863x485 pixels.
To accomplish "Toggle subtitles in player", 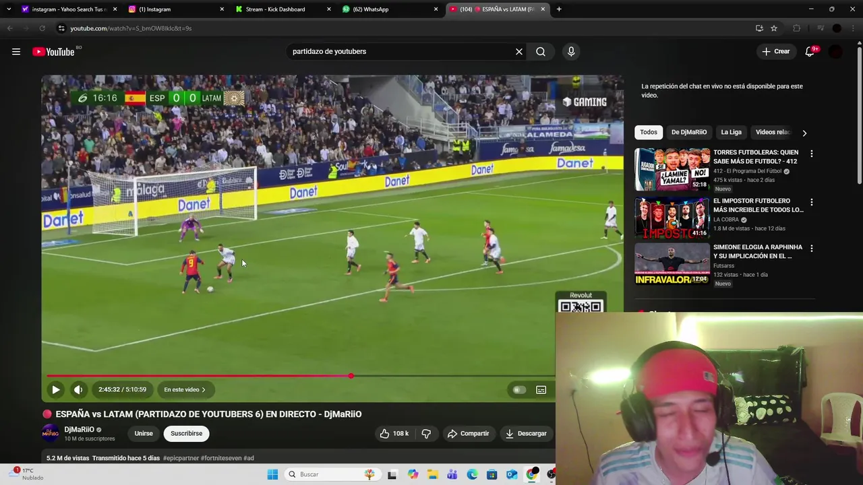I will pyautogui.click(x=541, y=389).
